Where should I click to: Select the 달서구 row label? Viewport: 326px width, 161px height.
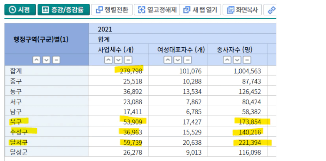pyautogui.click(x=19, y=142)
